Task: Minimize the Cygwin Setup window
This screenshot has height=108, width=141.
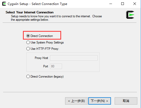Action: click(x=111, y=4)
